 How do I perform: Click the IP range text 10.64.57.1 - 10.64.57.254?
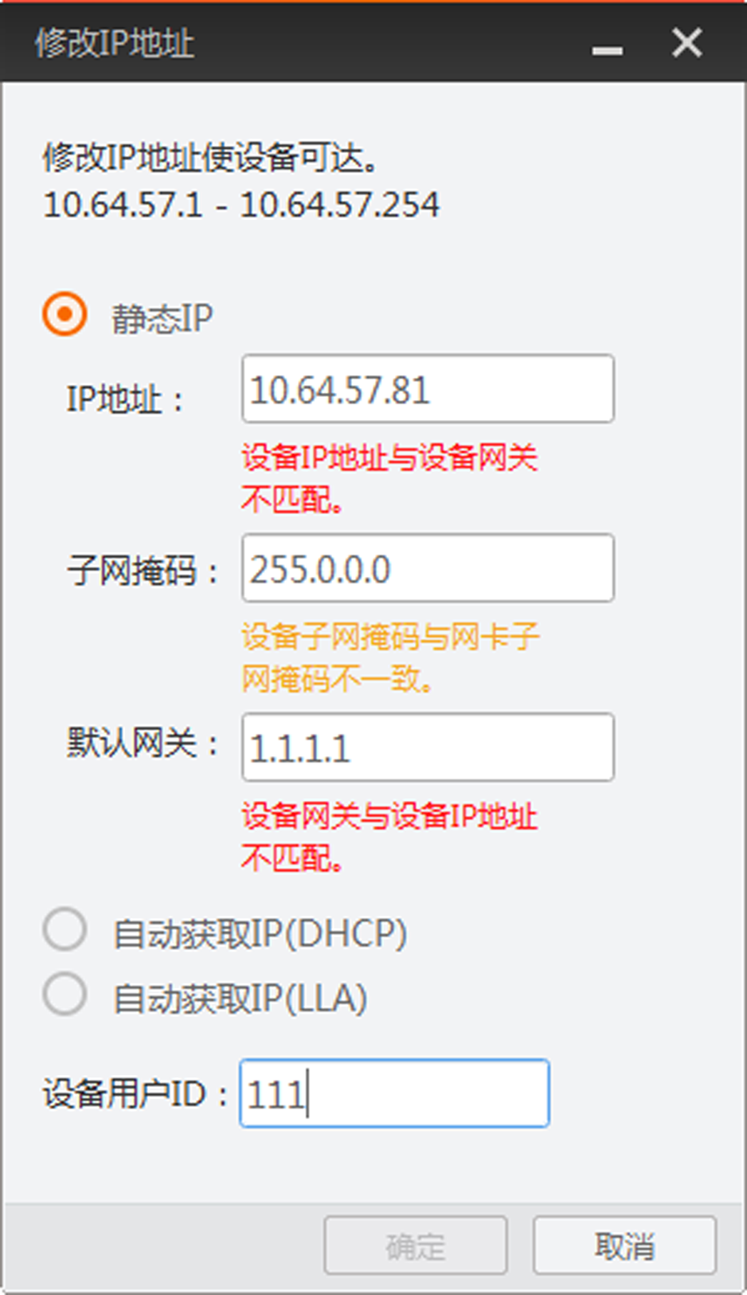241,205
